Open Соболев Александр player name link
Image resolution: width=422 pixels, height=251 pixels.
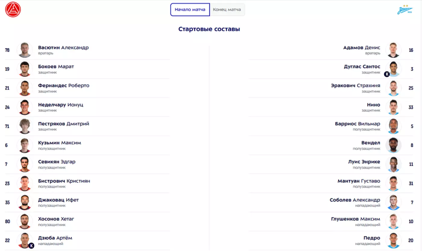coord(355,200)
